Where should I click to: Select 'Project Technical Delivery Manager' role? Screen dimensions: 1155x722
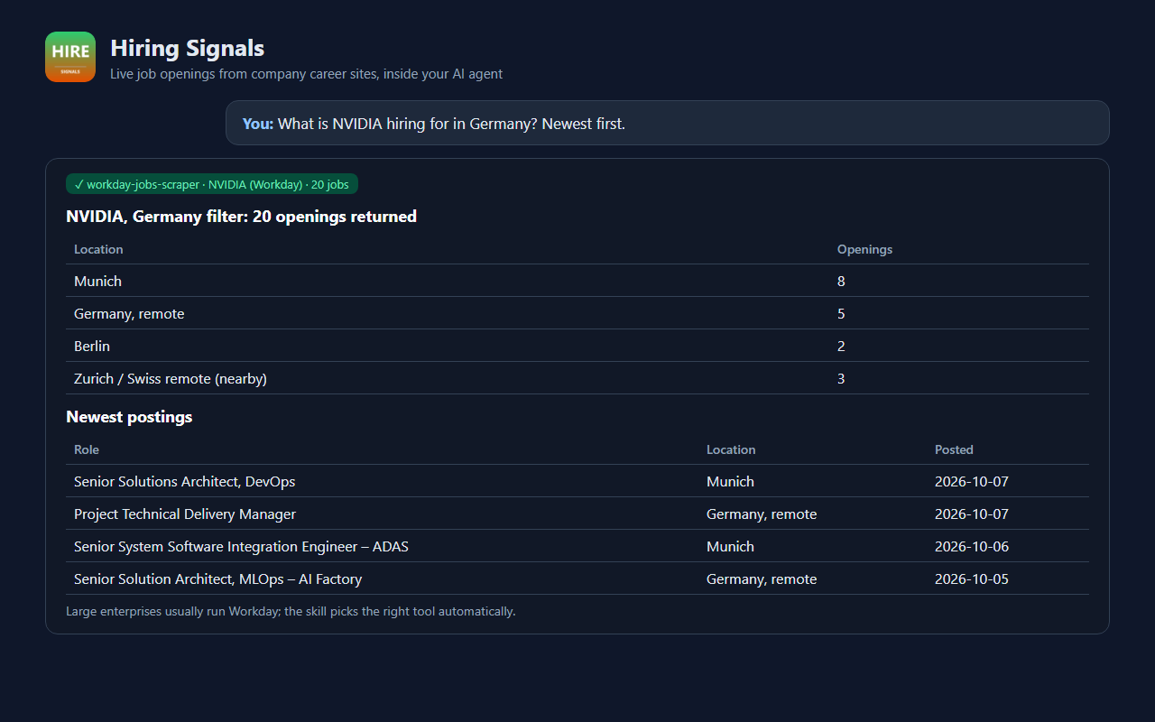coord(185,514)
